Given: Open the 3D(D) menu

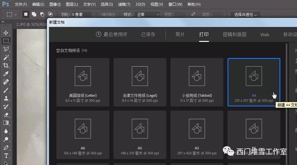Looking at the screenshot, I should (140, 4).
